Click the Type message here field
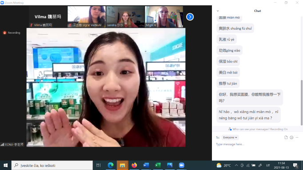The image size is (303, 170). click(x=257, y=144)
